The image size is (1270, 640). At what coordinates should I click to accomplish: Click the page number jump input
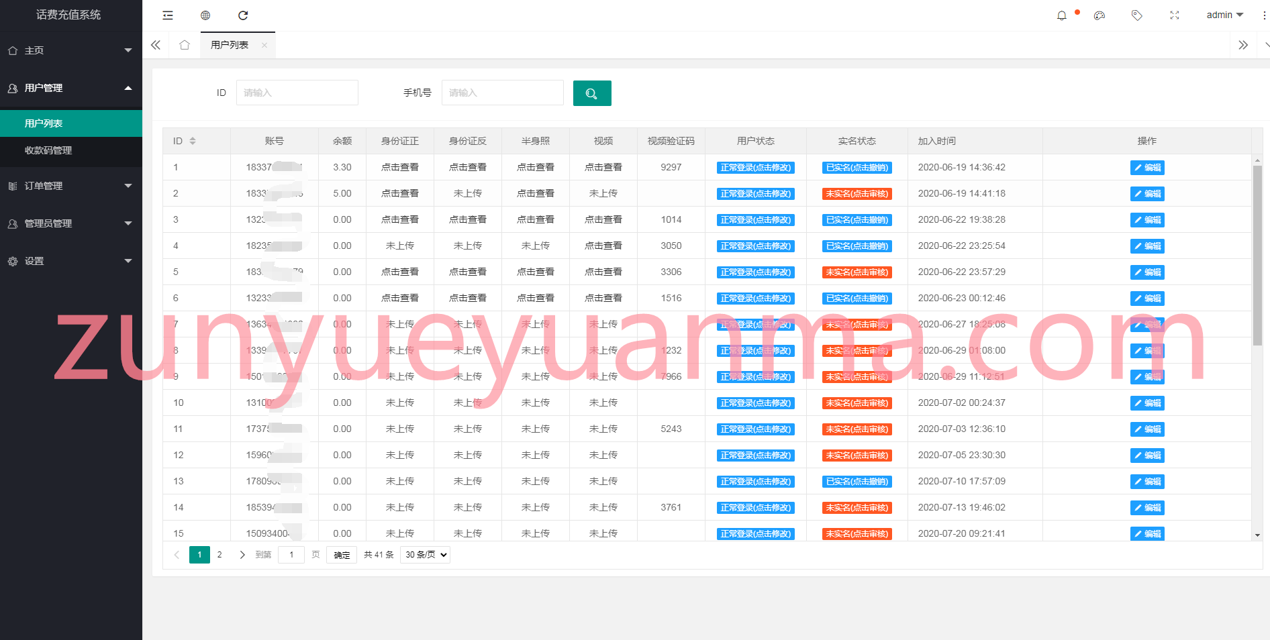pyautogui.click(x=291, y=555)
